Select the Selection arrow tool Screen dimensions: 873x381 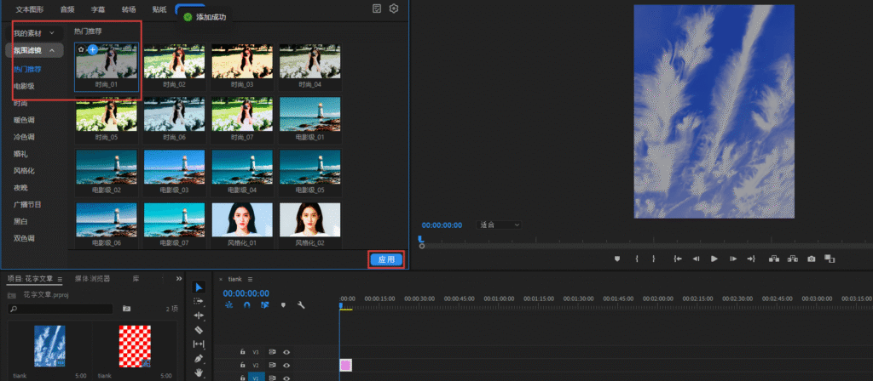coord(199,287)
